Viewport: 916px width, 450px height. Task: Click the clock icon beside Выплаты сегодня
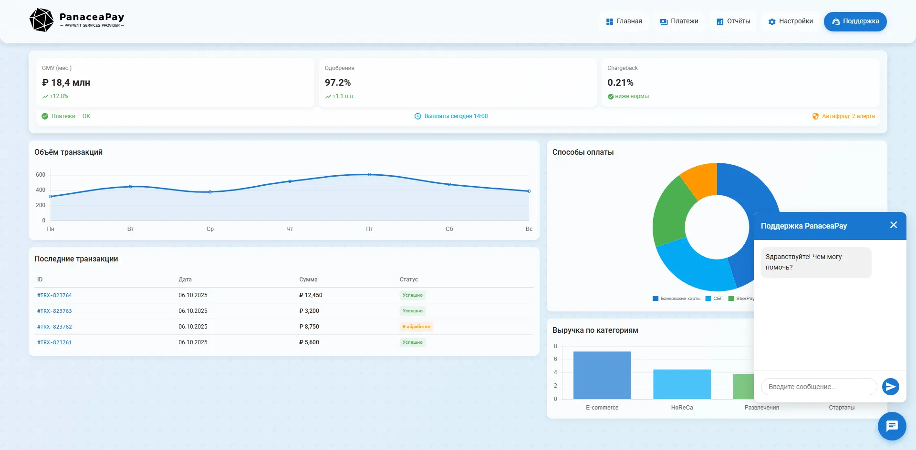coord(418,116)
